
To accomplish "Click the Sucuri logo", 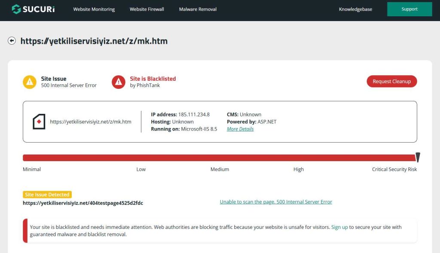I will point(33,9).
